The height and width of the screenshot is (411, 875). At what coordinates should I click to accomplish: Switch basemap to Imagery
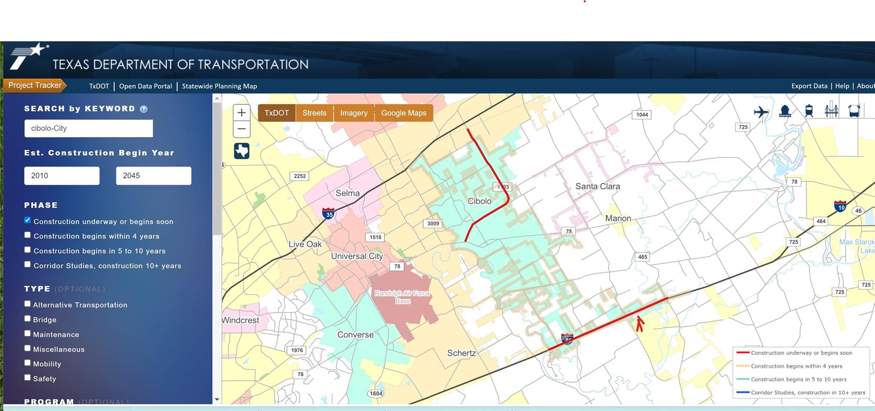[354, 113]
